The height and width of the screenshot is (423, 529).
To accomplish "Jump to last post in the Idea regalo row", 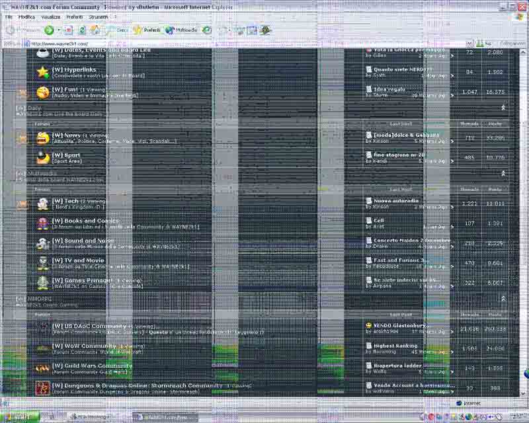I will [x=452, y=96].
